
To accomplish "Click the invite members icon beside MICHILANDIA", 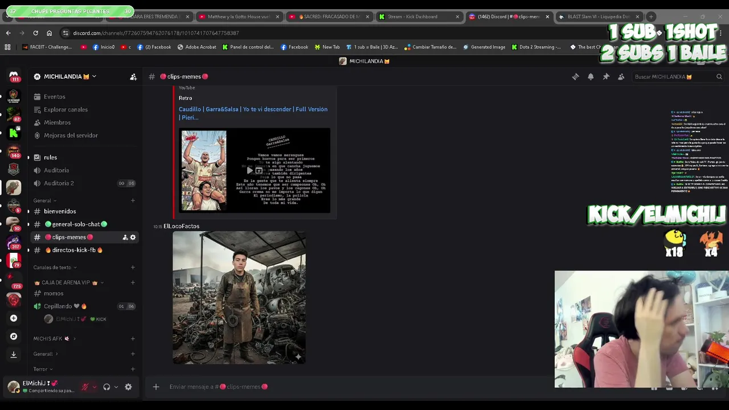I will point(133,76).
